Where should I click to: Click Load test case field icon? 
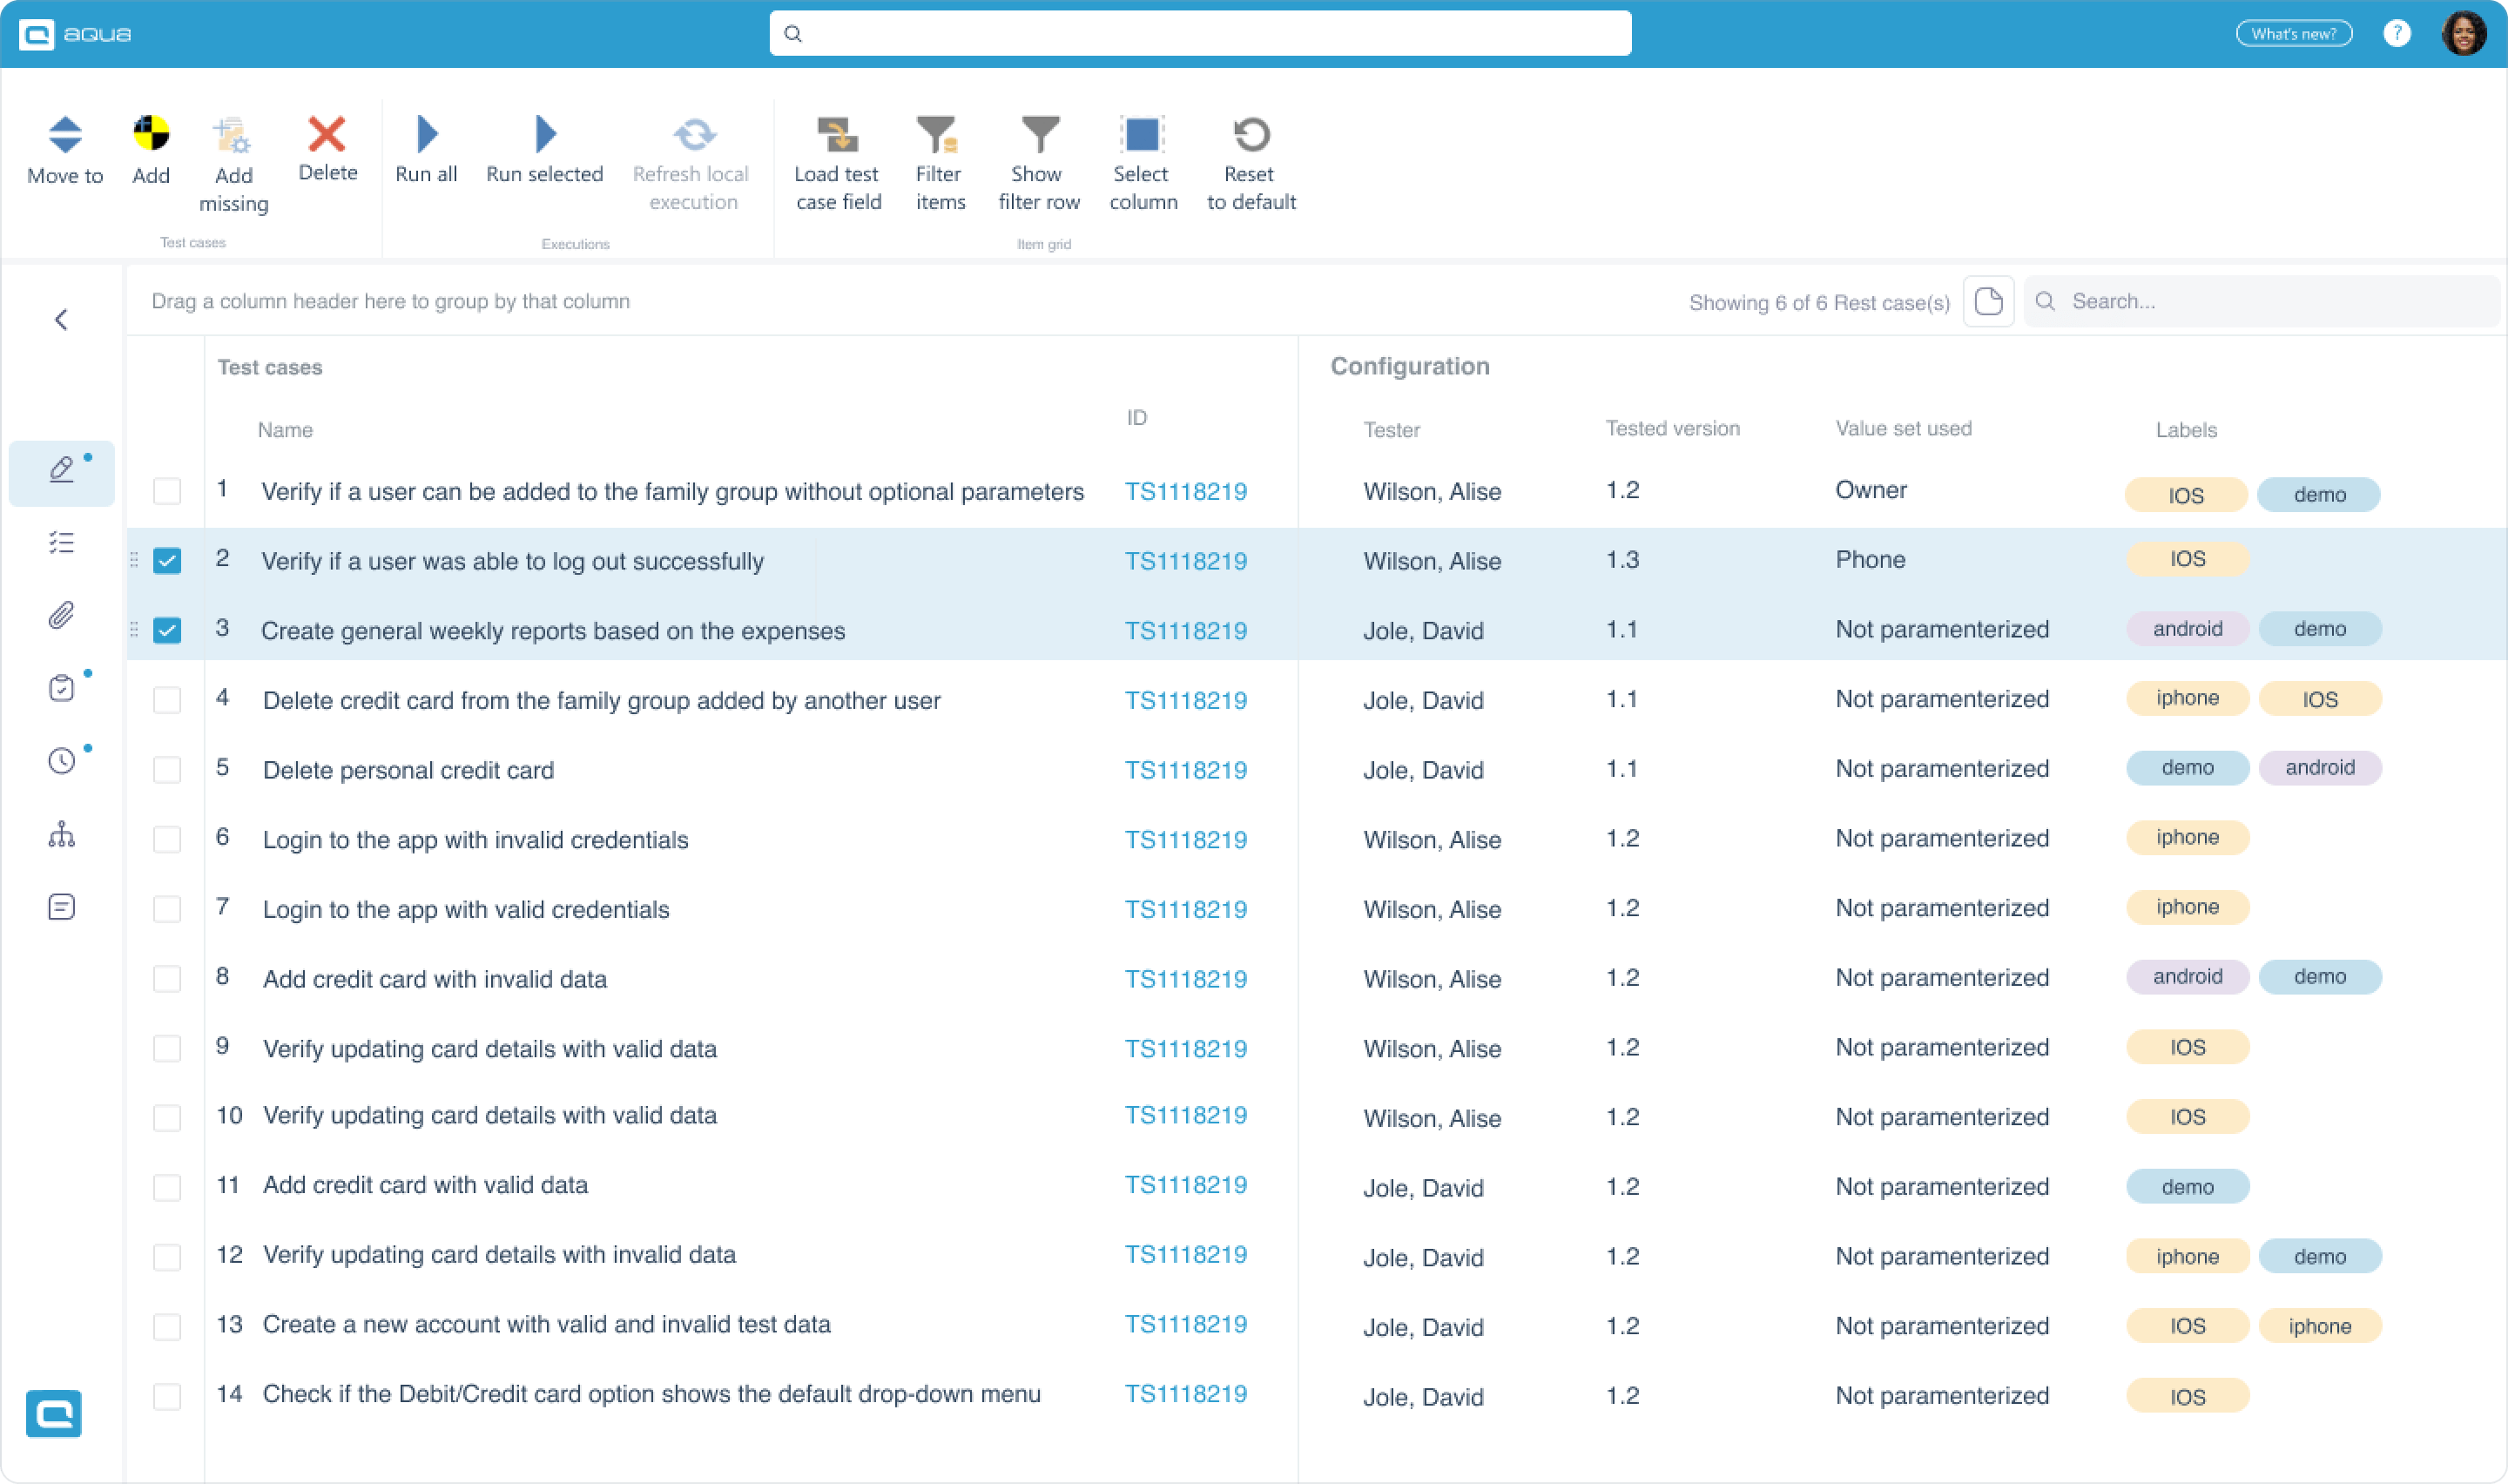(837, 134)
